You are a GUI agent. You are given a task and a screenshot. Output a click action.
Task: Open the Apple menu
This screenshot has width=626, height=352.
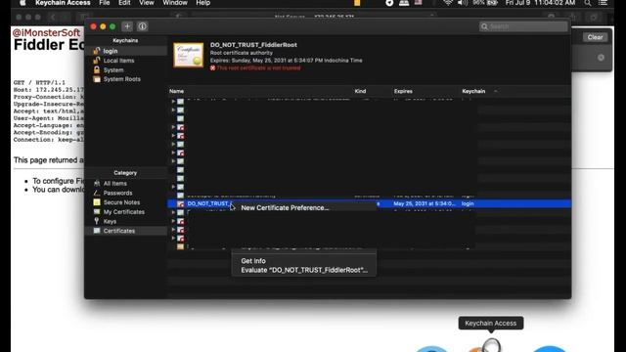[22, 3]
